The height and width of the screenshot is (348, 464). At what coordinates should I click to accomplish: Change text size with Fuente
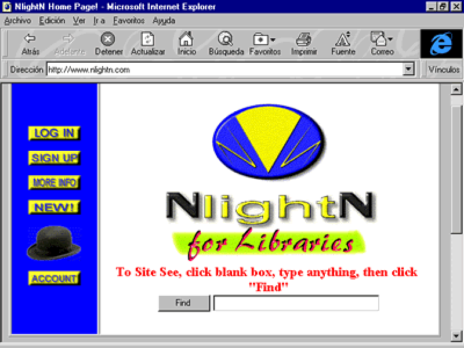[x=343, y=44]
